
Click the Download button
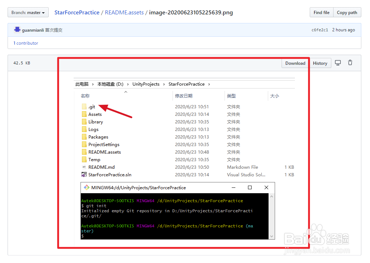[295, 63]
